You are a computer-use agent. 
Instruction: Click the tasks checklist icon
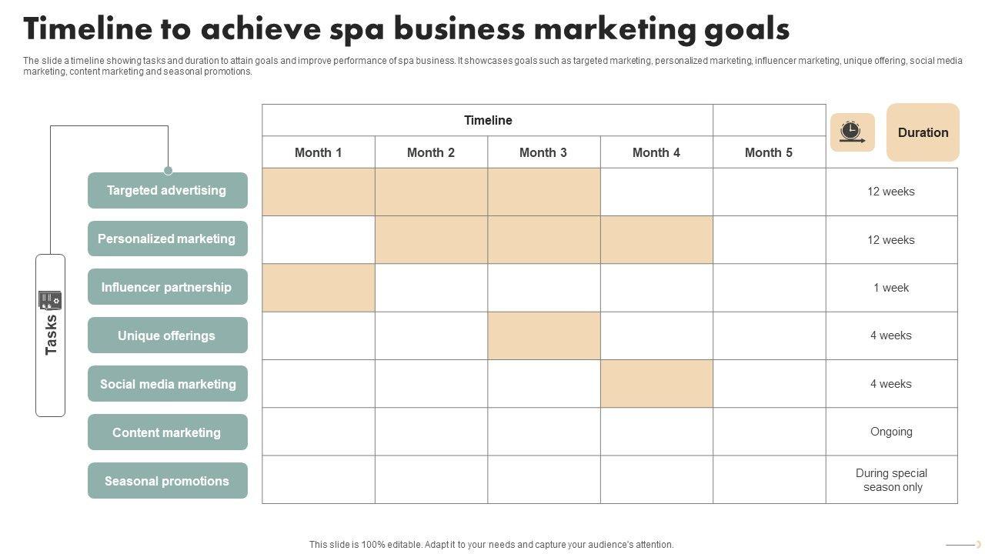(50, 300)
